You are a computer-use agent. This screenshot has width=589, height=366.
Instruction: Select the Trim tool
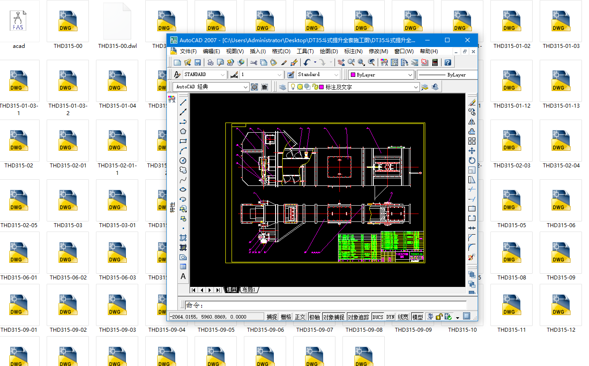click(472, 189)
